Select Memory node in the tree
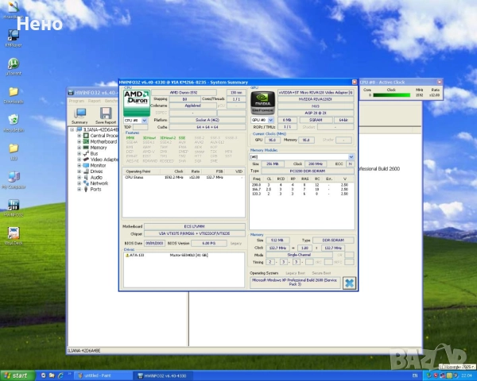The image size is (477, 381). (x=99, y=148)
